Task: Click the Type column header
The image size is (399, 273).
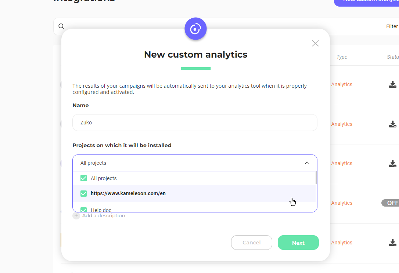Action: 342,57
